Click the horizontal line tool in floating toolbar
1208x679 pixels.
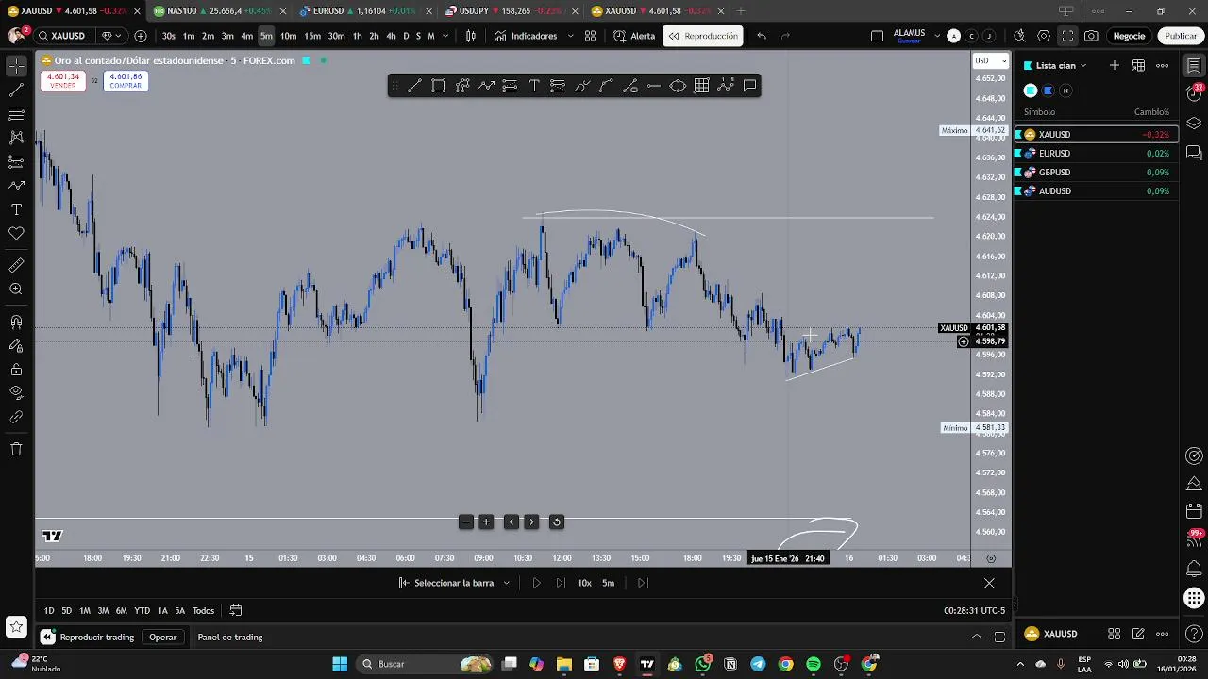[653, 86]
